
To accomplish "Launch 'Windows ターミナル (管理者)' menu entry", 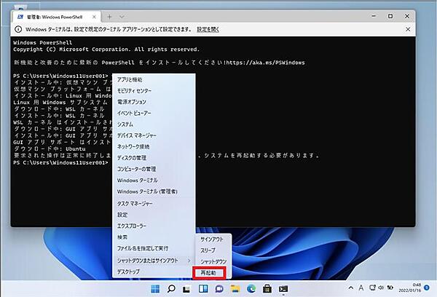I will [154, 191].
